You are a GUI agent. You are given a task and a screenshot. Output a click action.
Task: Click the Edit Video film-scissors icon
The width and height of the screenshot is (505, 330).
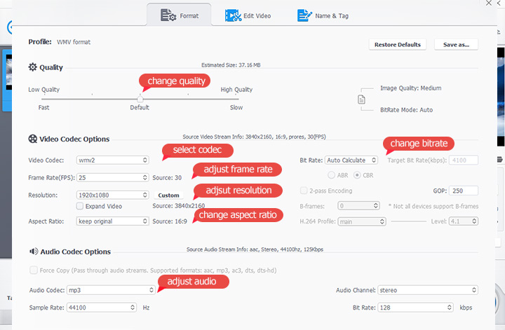coord(233,15)
